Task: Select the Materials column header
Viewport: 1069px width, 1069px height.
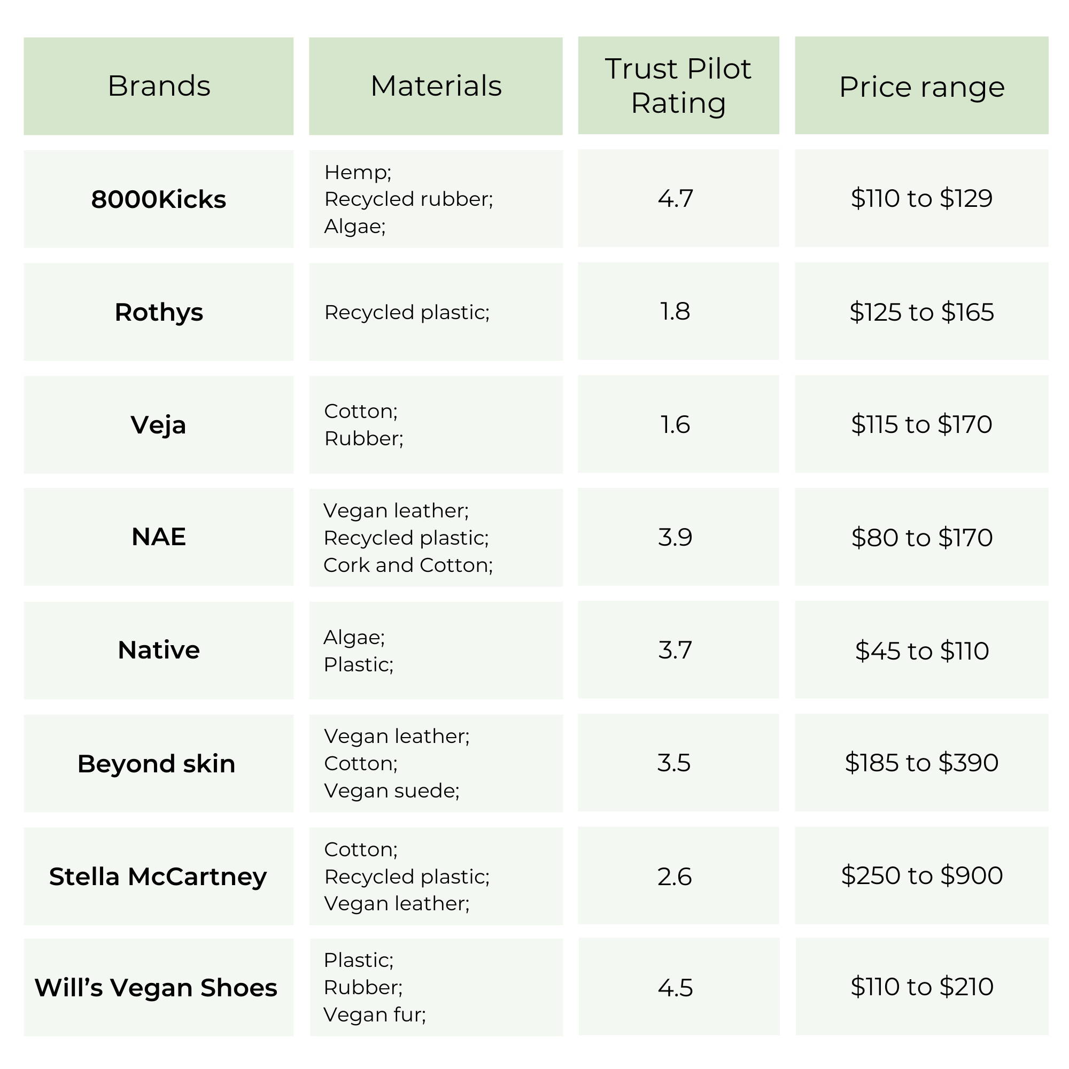Action: point(436,86)
